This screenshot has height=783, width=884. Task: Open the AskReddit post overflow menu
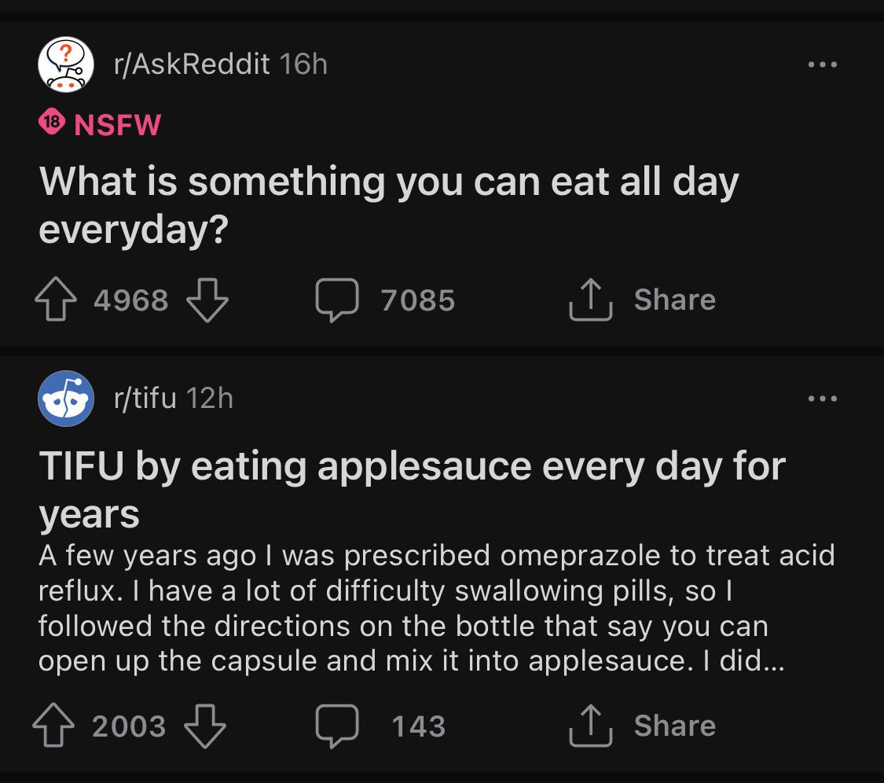(x=823, y=64)
